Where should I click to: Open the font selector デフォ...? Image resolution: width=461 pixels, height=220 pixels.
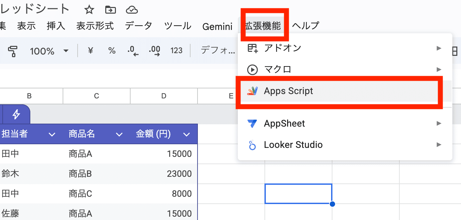tap(218, 51)
